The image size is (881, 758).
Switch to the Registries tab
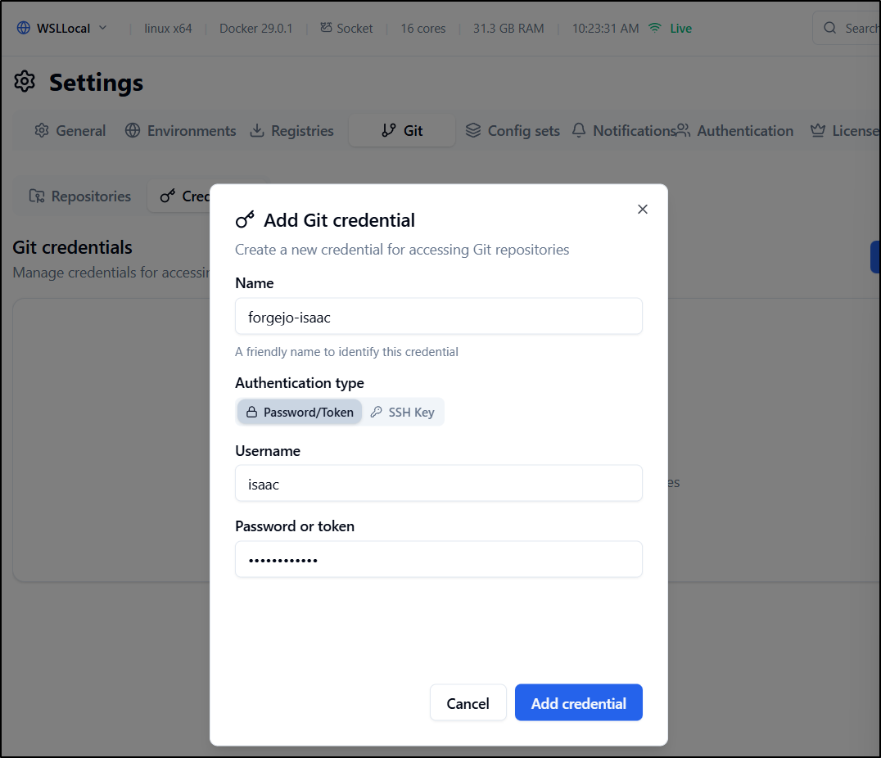291,131
